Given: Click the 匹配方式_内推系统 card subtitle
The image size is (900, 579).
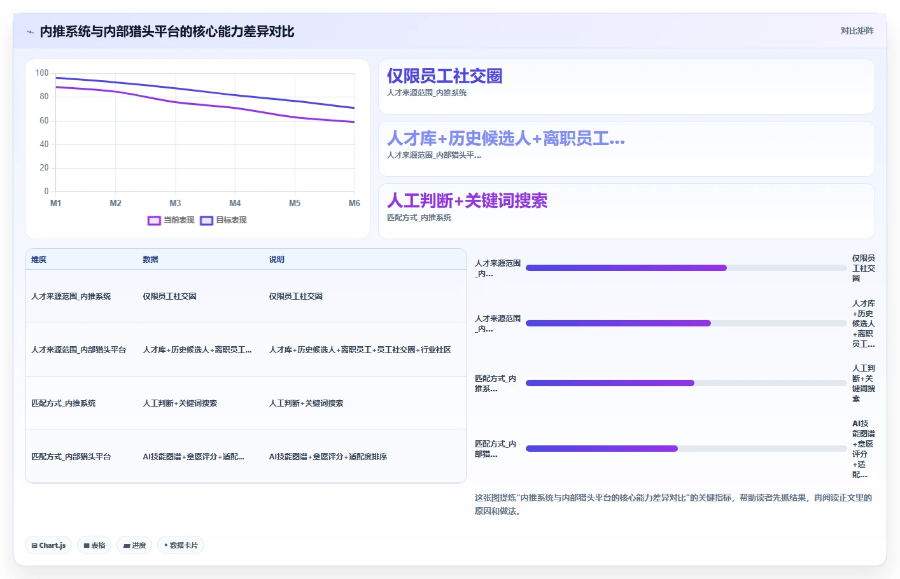Looking at the screenshot, I should pyautogui.click(x=419, y=218).
